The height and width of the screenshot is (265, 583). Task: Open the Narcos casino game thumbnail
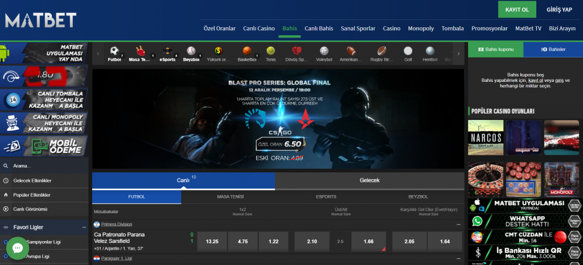(x=485, y=138)
